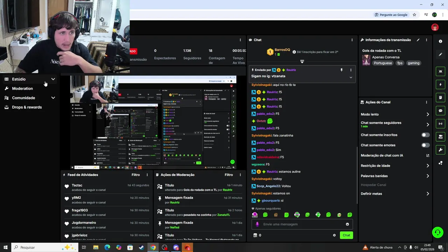The width and height of the screenshot is (448, 252).
Task: Select the fps tag
Action: tap(400, 63)
